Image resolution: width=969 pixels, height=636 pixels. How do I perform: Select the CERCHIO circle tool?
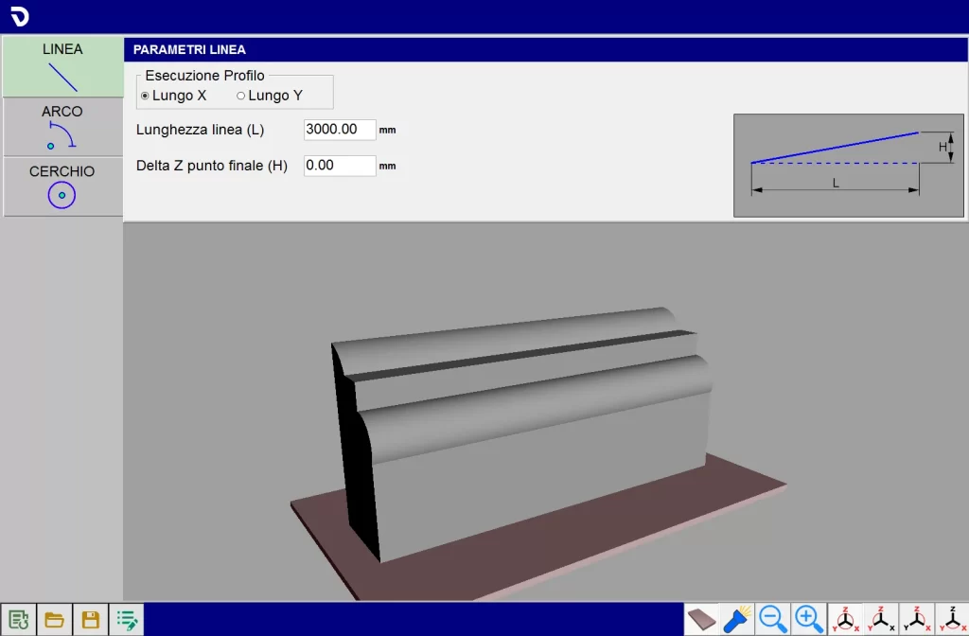(62, 186)
